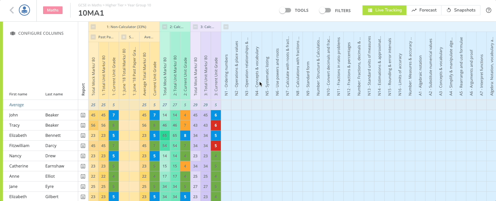Select Tracy Beaker's red grade cell
Viewport: 496px width, 201px height.
215,125
